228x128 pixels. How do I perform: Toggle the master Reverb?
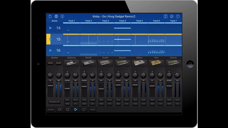pos(58,63)
